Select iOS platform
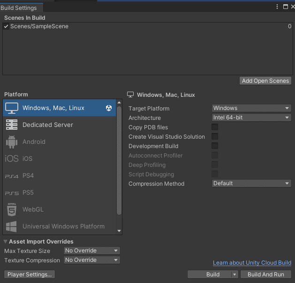Viewport: 295px width, 283px height. pos(60,158)
